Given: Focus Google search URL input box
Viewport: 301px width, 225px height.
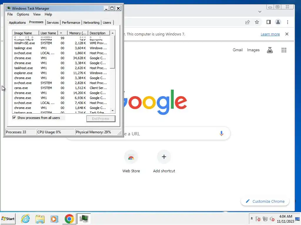Looking at the screenshot, I should click(148, 134).
